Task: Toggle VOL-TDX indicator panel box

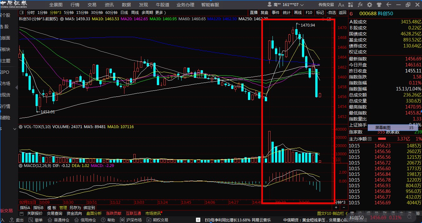Action: [21, 127]
